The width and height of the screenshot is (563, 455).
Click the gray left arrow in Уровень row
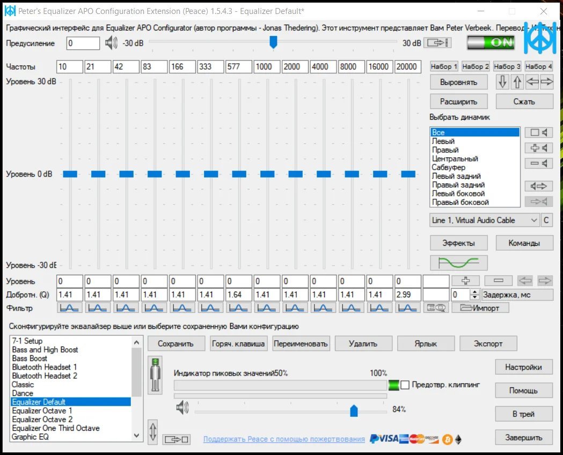525,281
